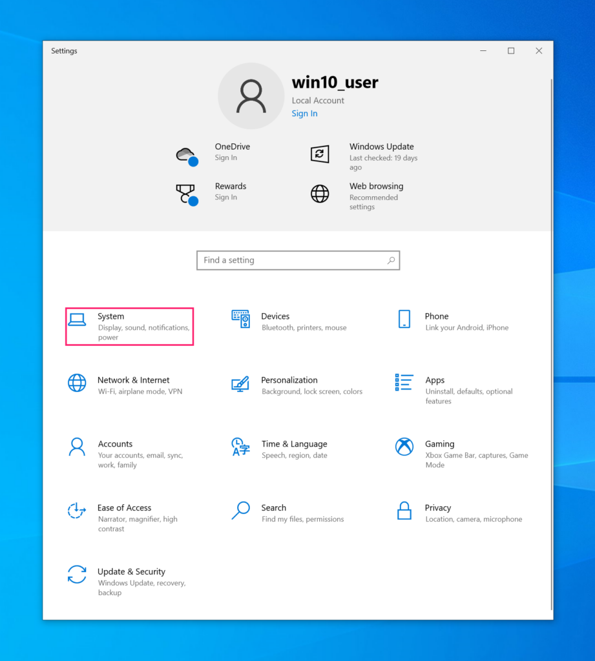Click 'Narrator, magnifier, high contrast' description
Screen dimensions: 595x661
138,524
